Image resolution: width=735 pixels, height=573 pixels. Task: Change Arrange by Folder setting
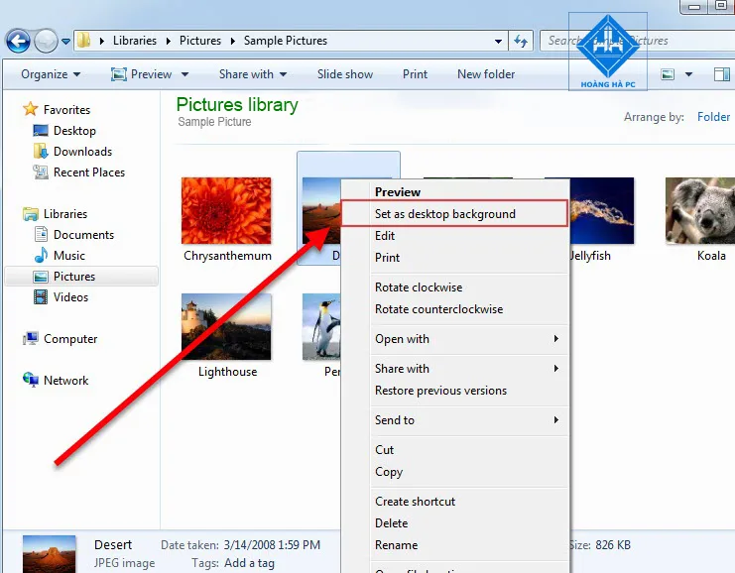pos(713,117)
